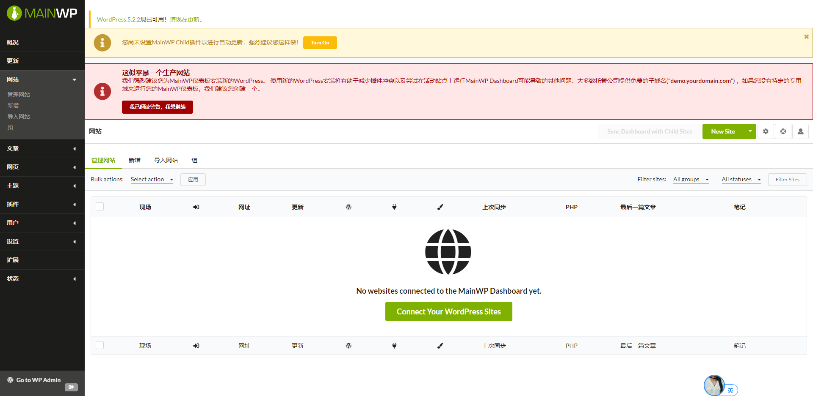Click WordPress icon beside Go to WP Admin
The width and height of the screenshot is (813, 396).
(x=10, y=380)
